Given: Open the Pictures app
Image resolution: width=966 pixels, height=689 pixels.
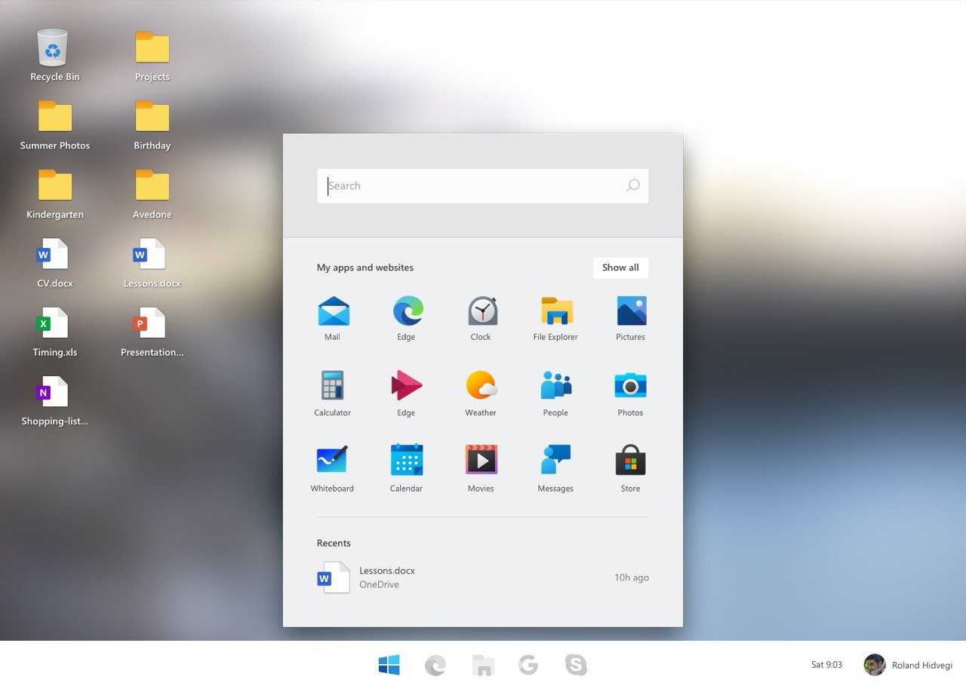Looking at the screenshot, I should (630, 318).
